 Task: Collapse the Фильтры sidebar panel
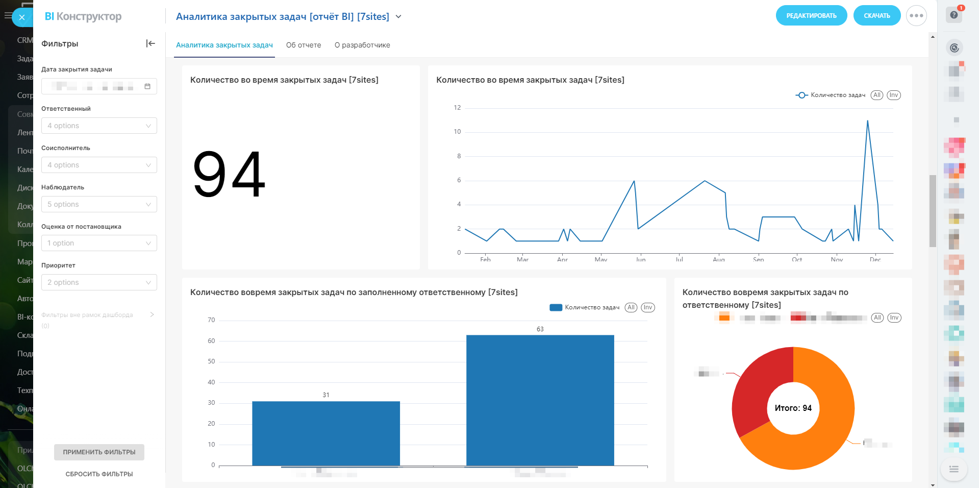[x=150, y=43]
